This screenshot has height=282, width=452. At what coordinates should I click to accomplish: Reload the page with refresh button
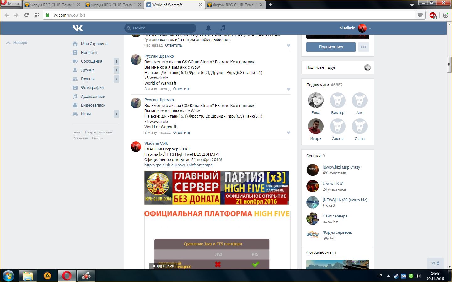26,15
